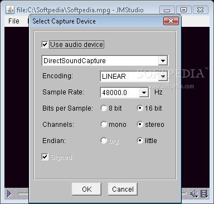Click the play button in JMStudio player
214x204 pixels.
(9, 194)
